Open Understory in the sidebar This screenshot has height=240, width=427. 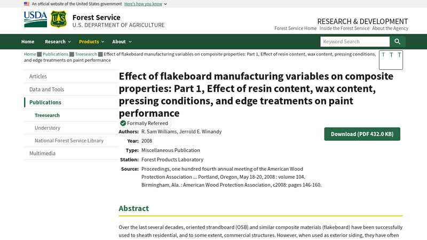[x=72, y=128]
